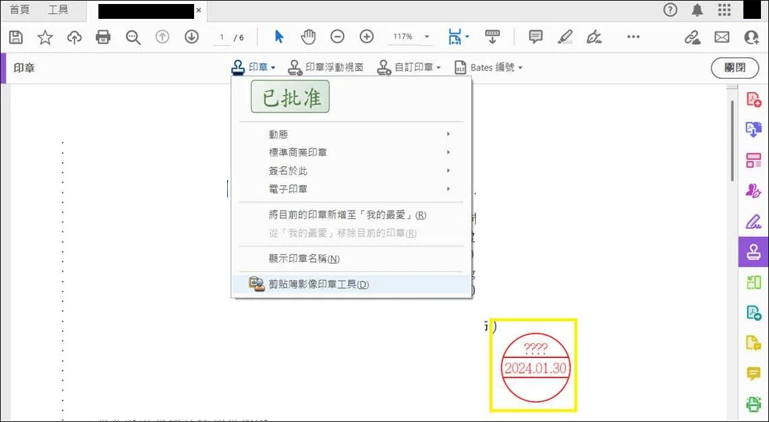Zoom in with the plus circle
769x422 pixels.
(x=367, y=37)
